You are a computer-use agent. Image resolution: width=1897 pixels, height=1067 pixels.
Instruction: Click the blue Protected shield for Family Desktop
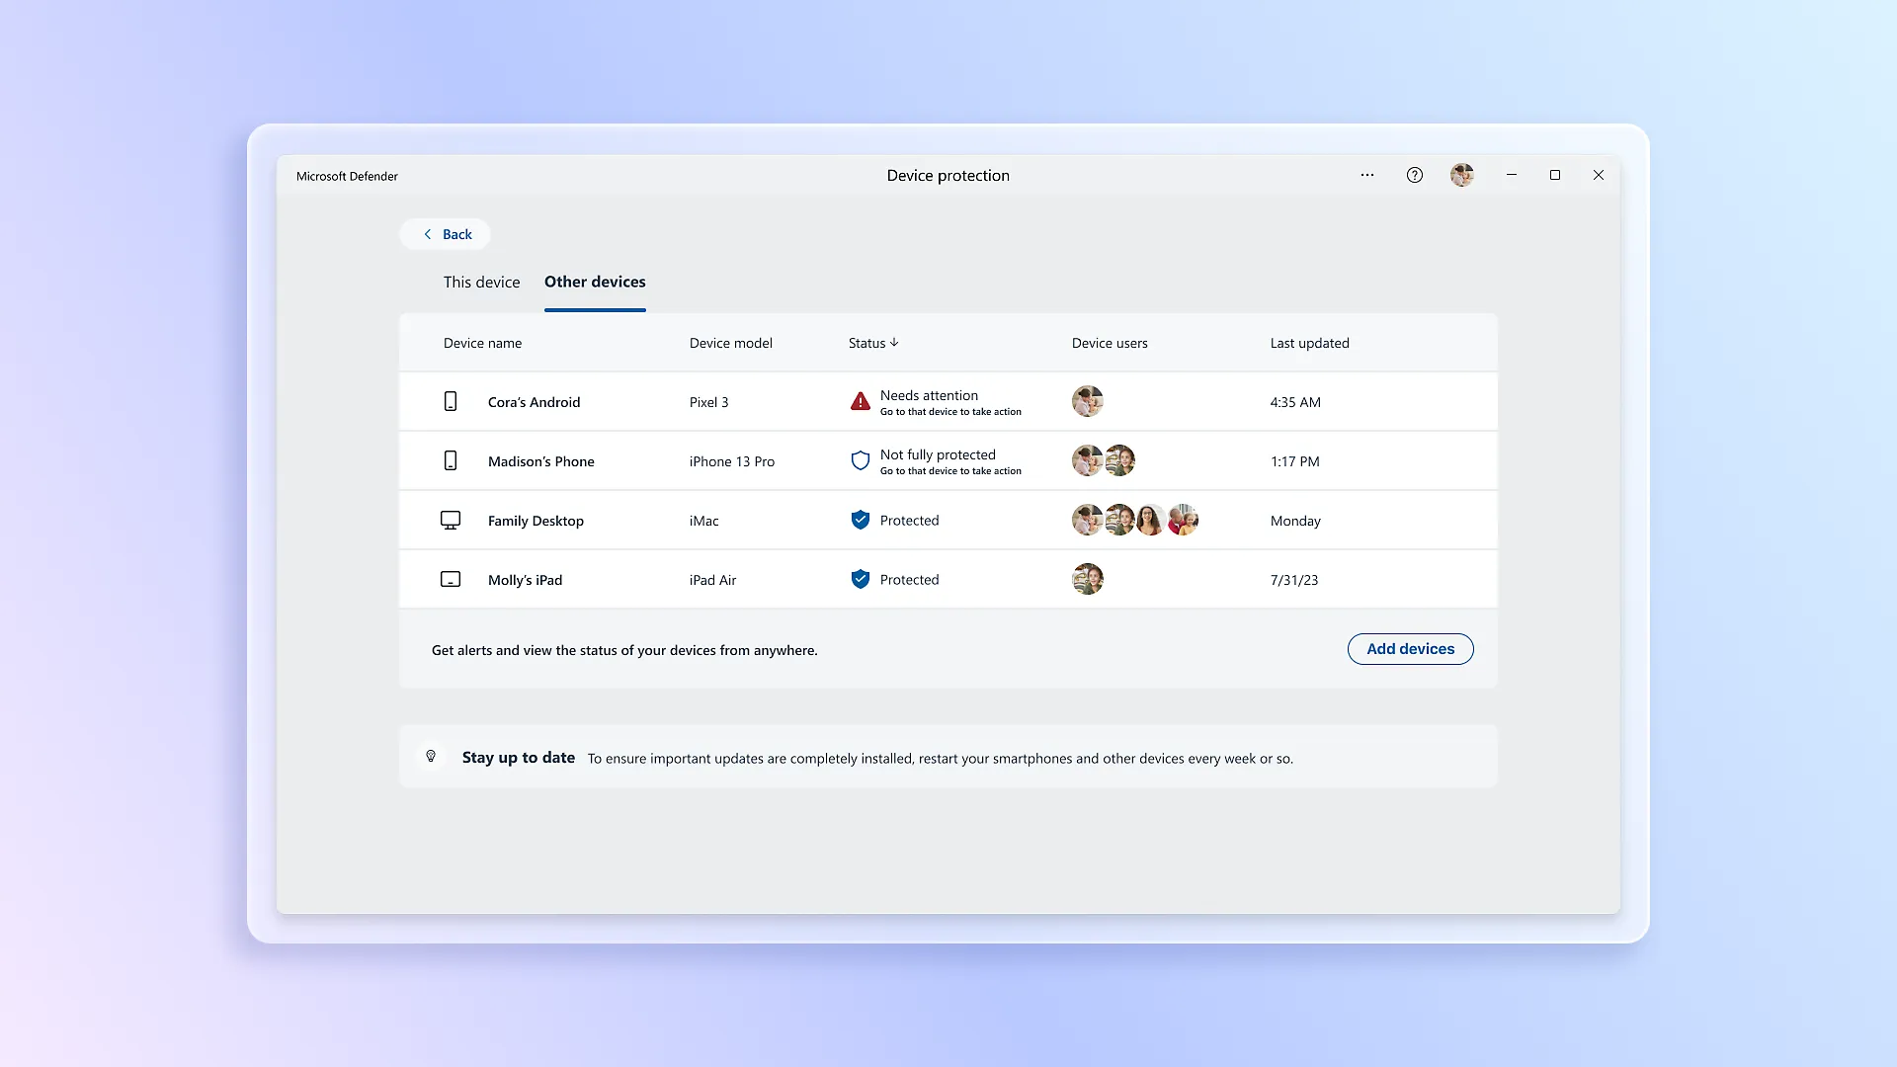[860, 520]
